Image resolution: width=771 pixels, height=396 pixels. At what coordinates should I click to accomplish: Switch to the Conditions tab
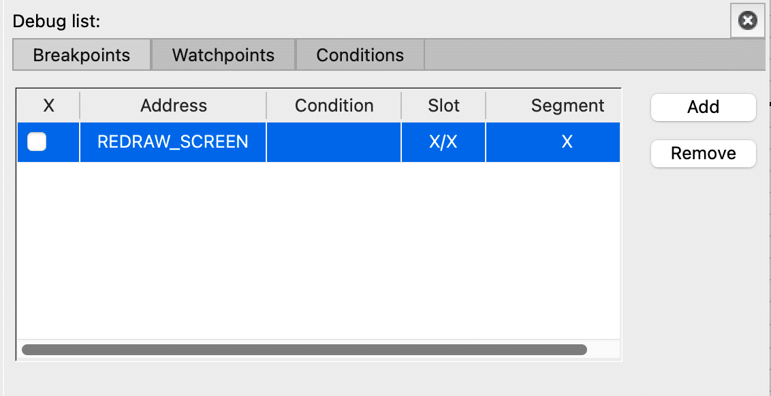tap(360, 55)
